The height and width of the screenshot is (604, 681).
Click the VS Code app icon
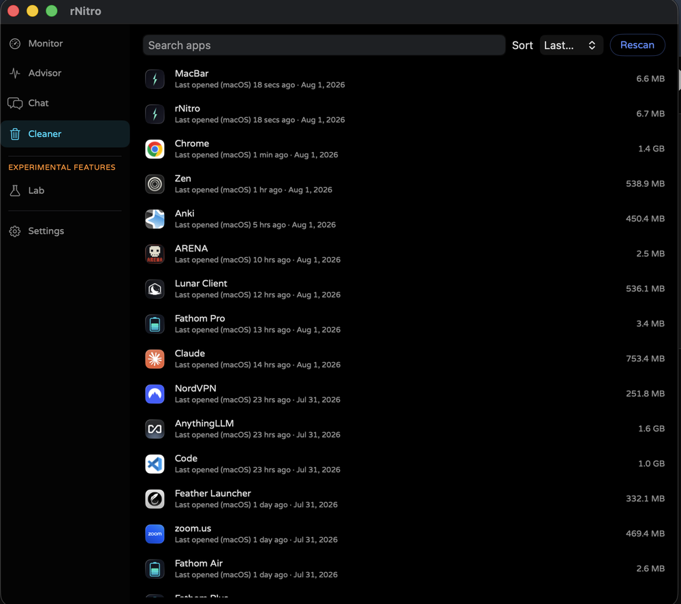click(155, 464)
